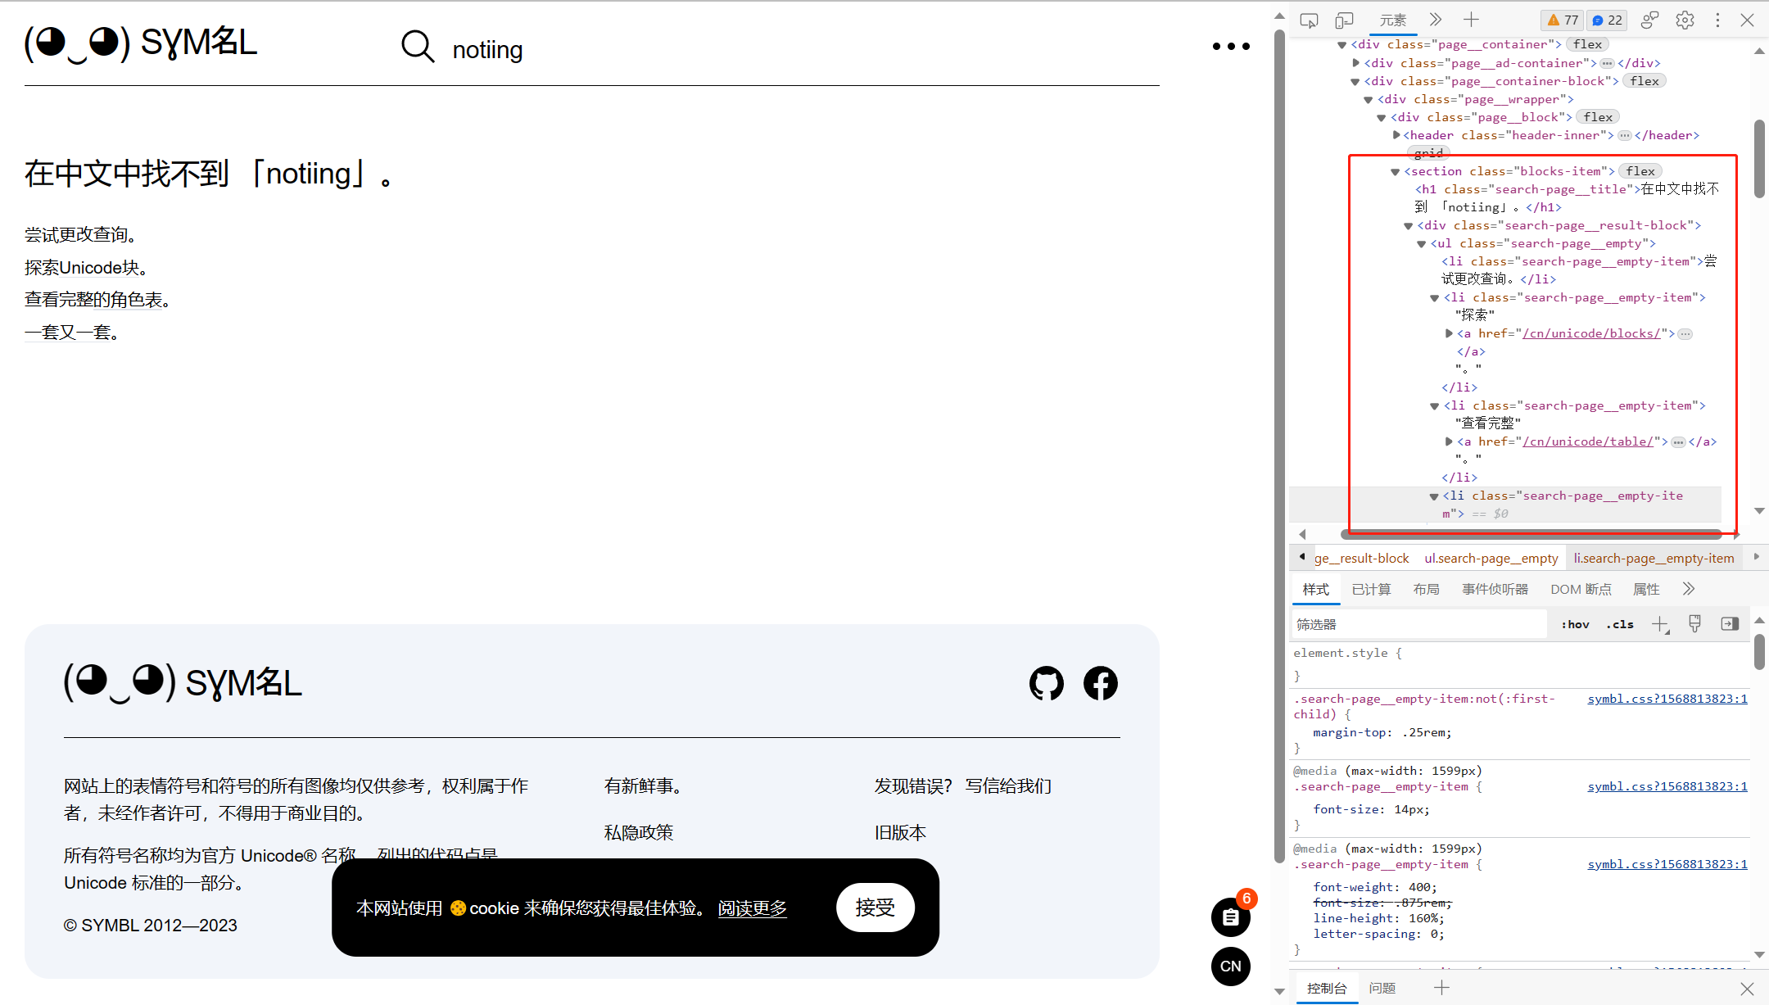Image resolution: width=1769 pixels, height=1005 pixels.
Task: Toggle DevTools device emulation icon
Action: (x=1344, y=20)
